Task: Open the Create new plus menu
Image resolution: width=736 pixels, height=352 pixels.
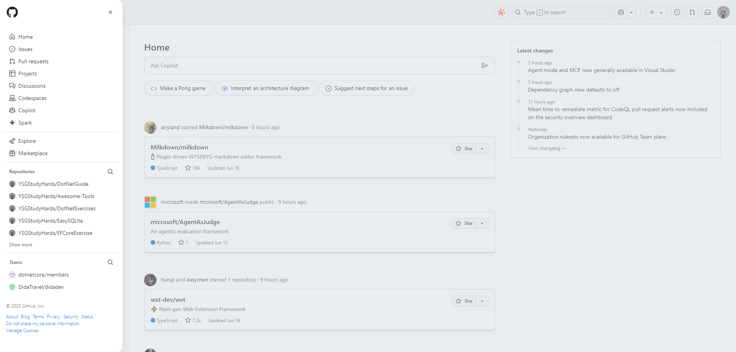Action: point(656,12)
